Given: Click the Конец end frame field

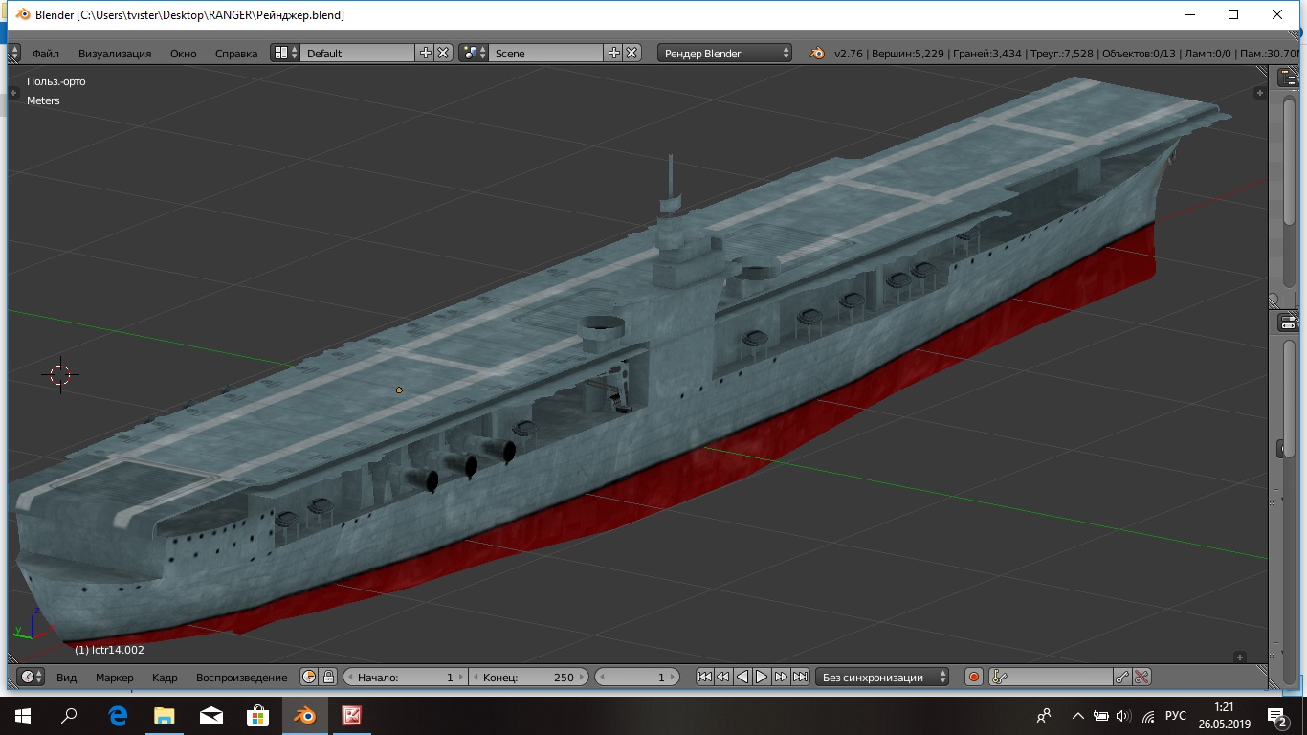Looking at the screenshot, I should click(x=529, y=678).
